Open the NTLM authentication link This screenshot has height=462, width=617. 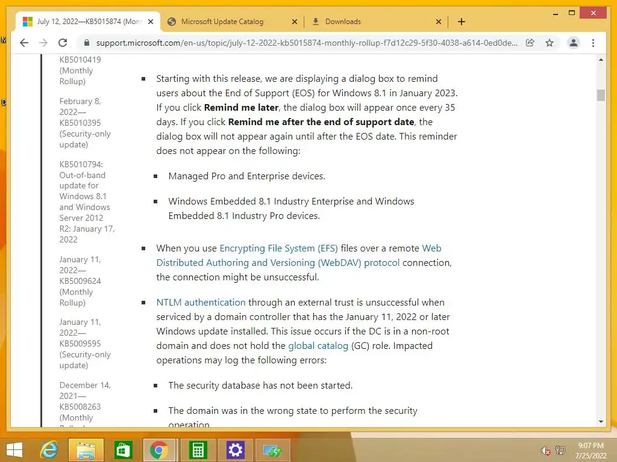pyautogui.click(x=201, y=303)
